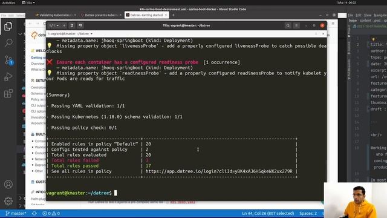Open the VS Code Search view
The image size is (387, 218).
(x=8, y=43)
